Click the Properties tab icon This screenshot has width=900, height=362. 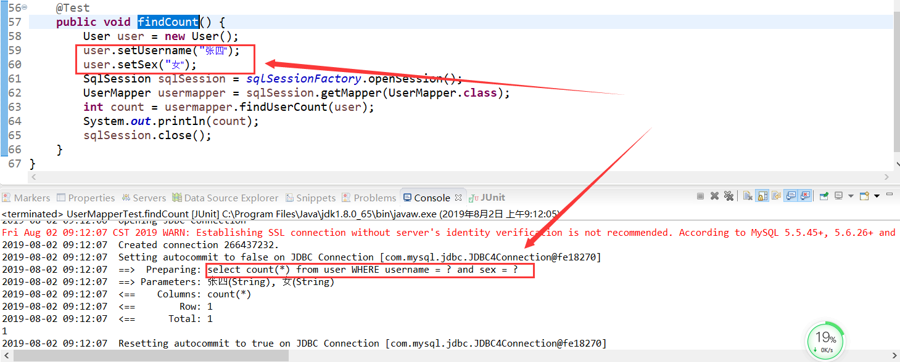pyautogui.click(x=61, y=198)
